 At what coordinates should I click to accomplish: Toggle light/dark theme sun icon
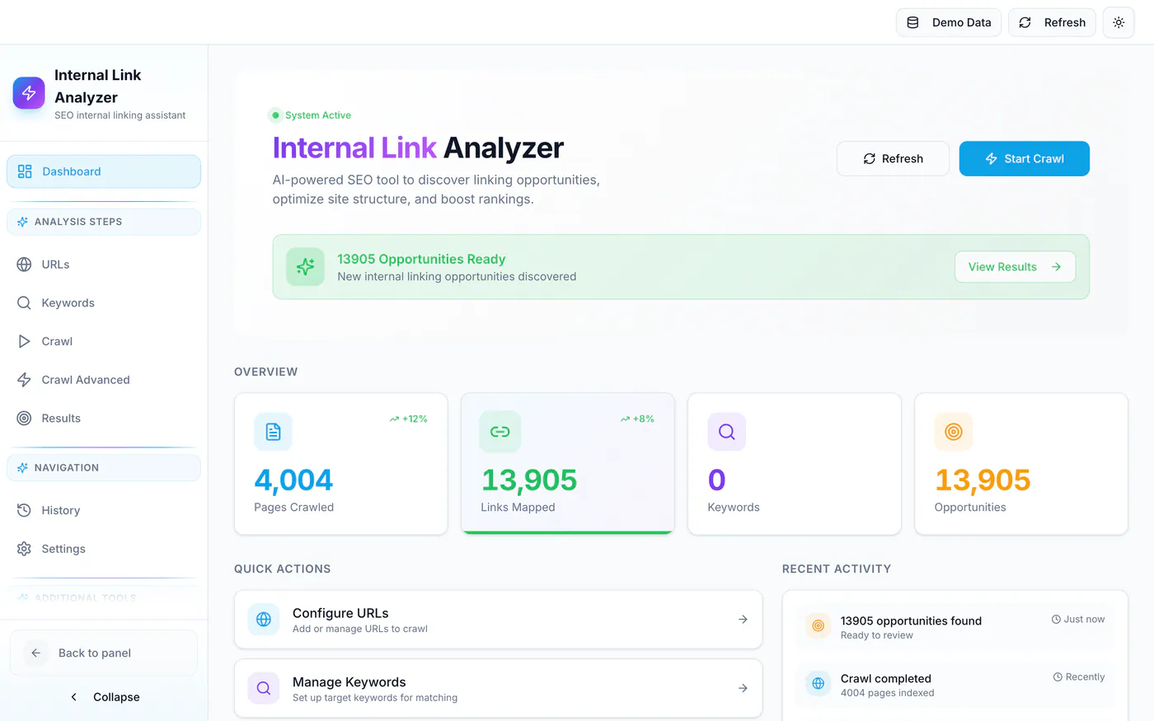[x=1119, y=22]
